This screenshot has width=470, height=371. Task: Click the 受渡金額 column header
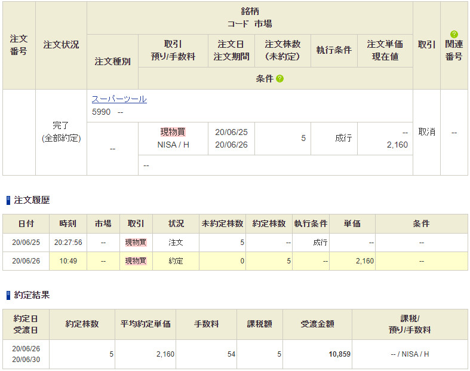click(317, 324)
